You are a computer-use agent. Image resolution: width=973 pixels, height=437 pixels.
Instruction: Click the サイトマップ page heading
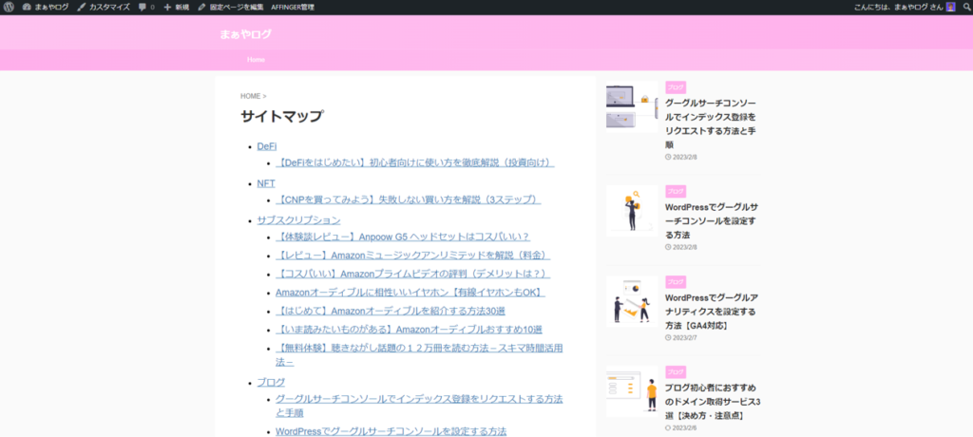click(x=282, y=117)
